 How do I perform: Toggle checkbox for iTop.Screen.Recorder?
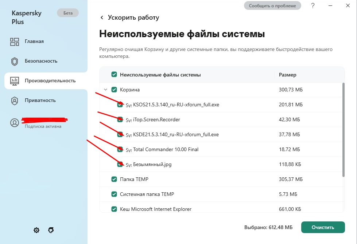[x=120, y=119]
